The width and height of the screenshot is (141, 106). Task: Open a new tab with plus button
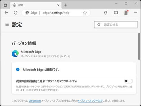click(65, 5)
